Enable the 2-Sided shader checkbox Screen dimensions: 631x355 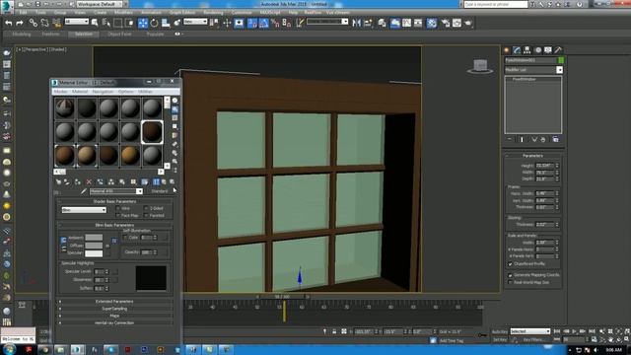tap(146, 208)
